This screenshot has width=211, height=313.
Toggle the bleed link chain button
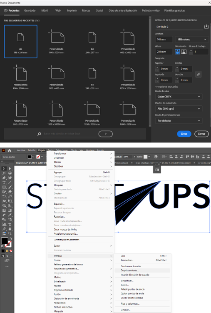point(198,75)
